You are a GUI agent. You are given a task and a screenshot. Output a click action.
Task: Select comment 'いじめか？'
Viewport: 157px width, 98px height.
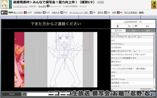(132, 65)
